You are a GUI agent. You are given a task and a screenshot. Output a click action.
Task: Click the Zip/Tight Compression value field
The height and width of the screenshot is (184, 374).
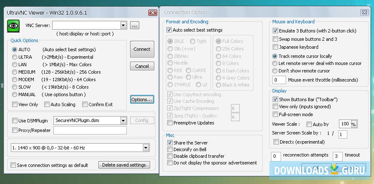pyautogui.click(x=235, y=109)
